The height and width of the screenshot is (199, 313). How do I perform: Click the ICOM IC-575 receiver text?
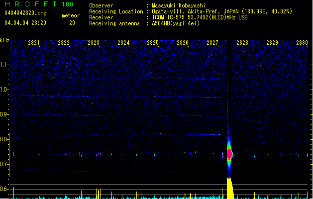200,17
